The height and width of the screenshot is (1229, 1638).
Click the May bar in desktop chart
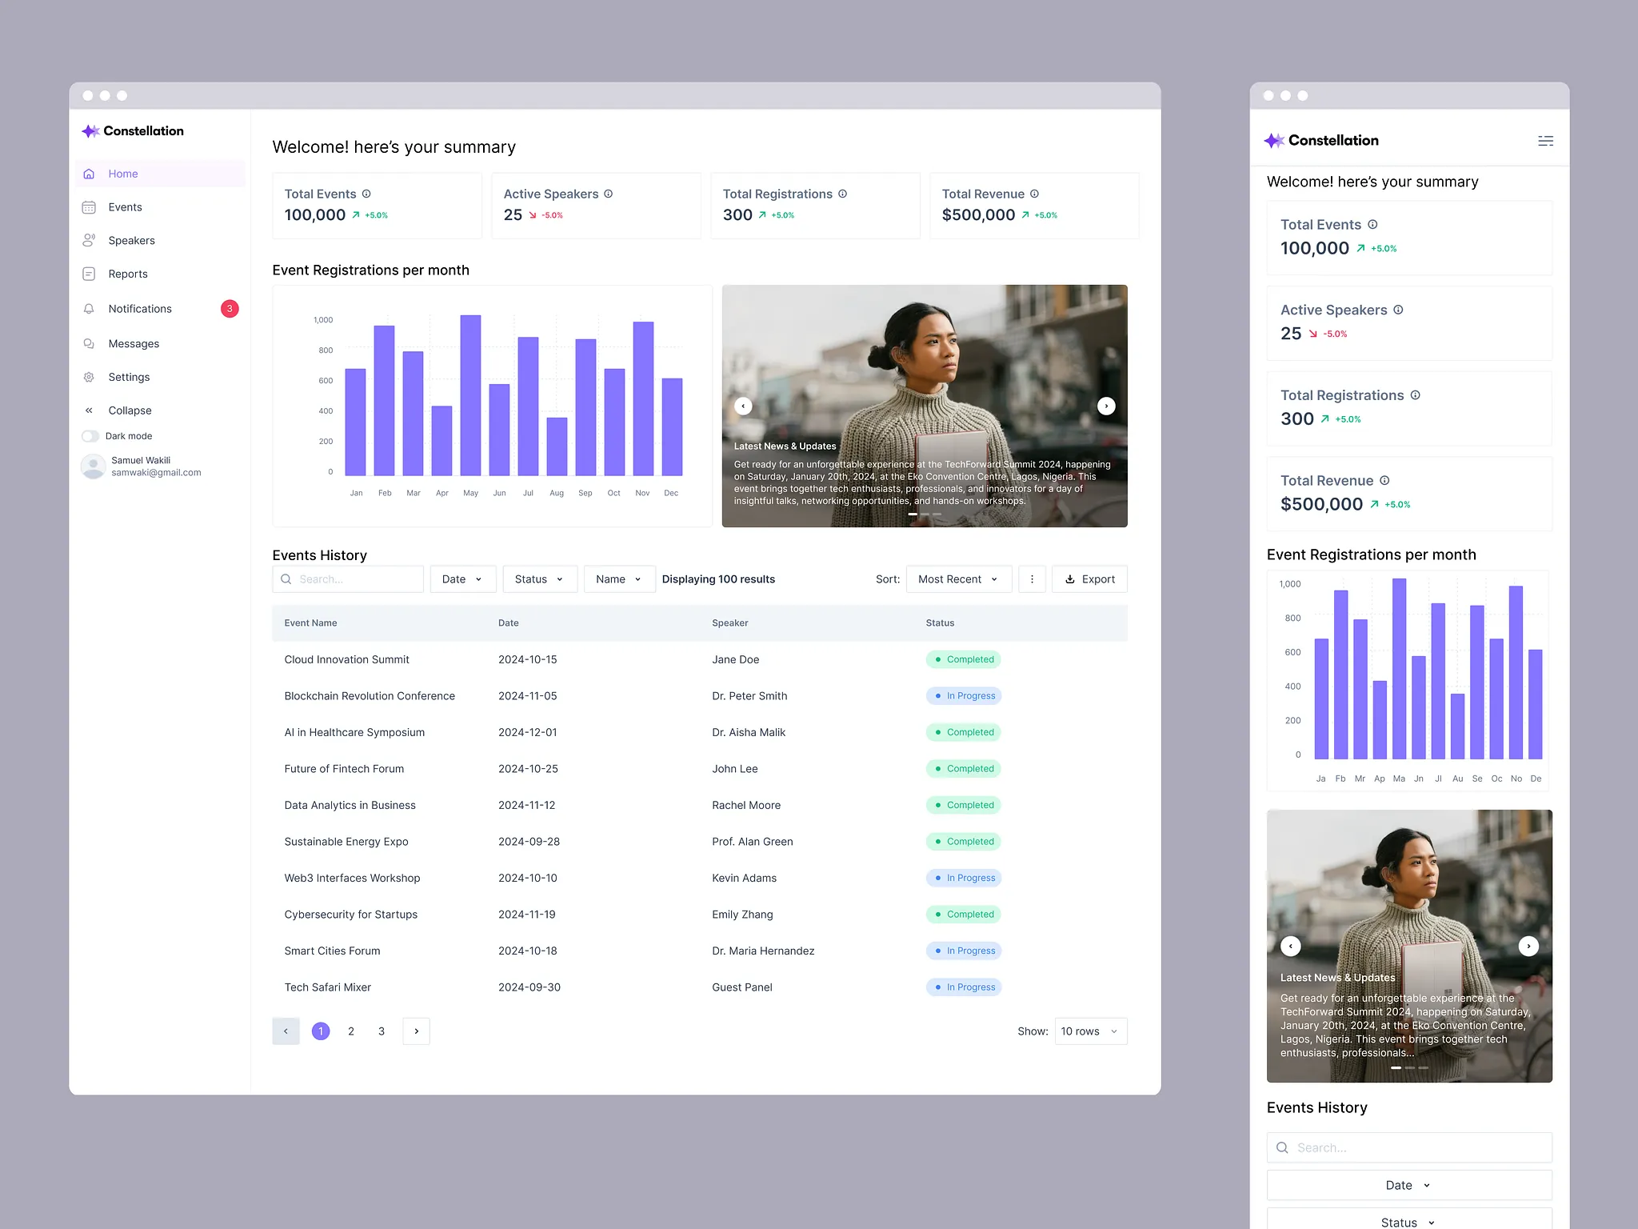click(470, 395)
